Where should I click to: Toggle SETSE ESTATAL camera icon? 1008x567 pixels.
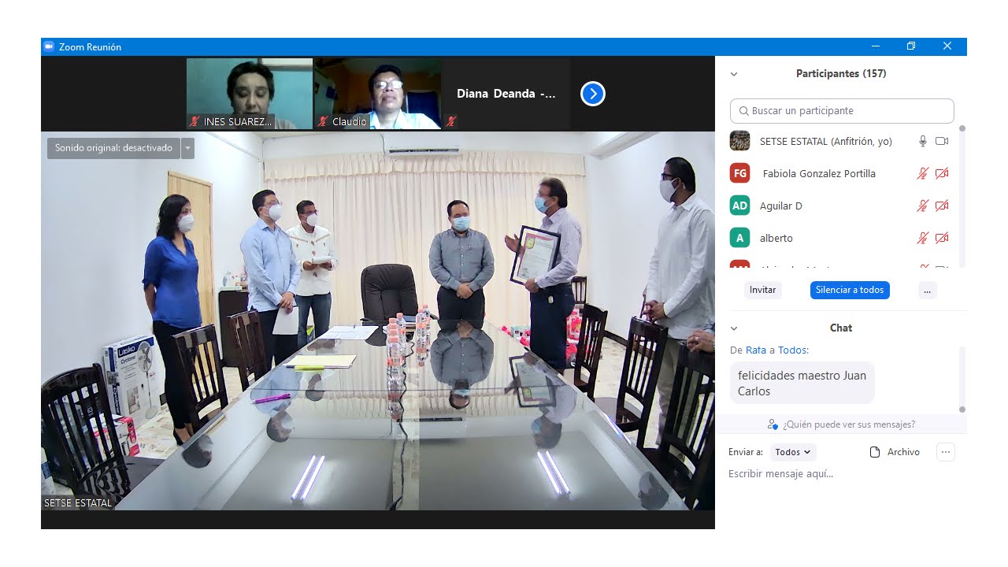942,141
